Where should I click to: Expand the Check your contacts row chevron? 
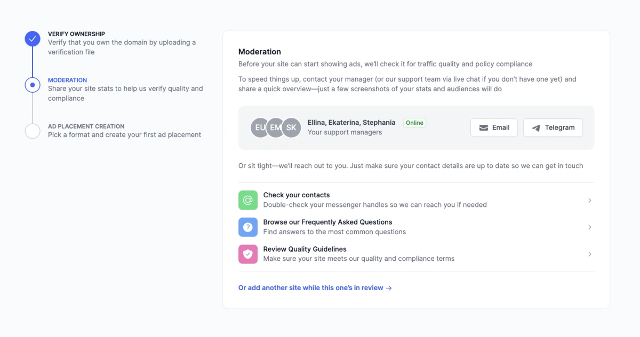coord(589,200)
